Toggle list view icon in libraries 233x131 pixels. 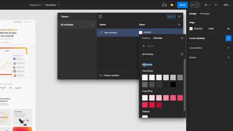tap(182, 54)
